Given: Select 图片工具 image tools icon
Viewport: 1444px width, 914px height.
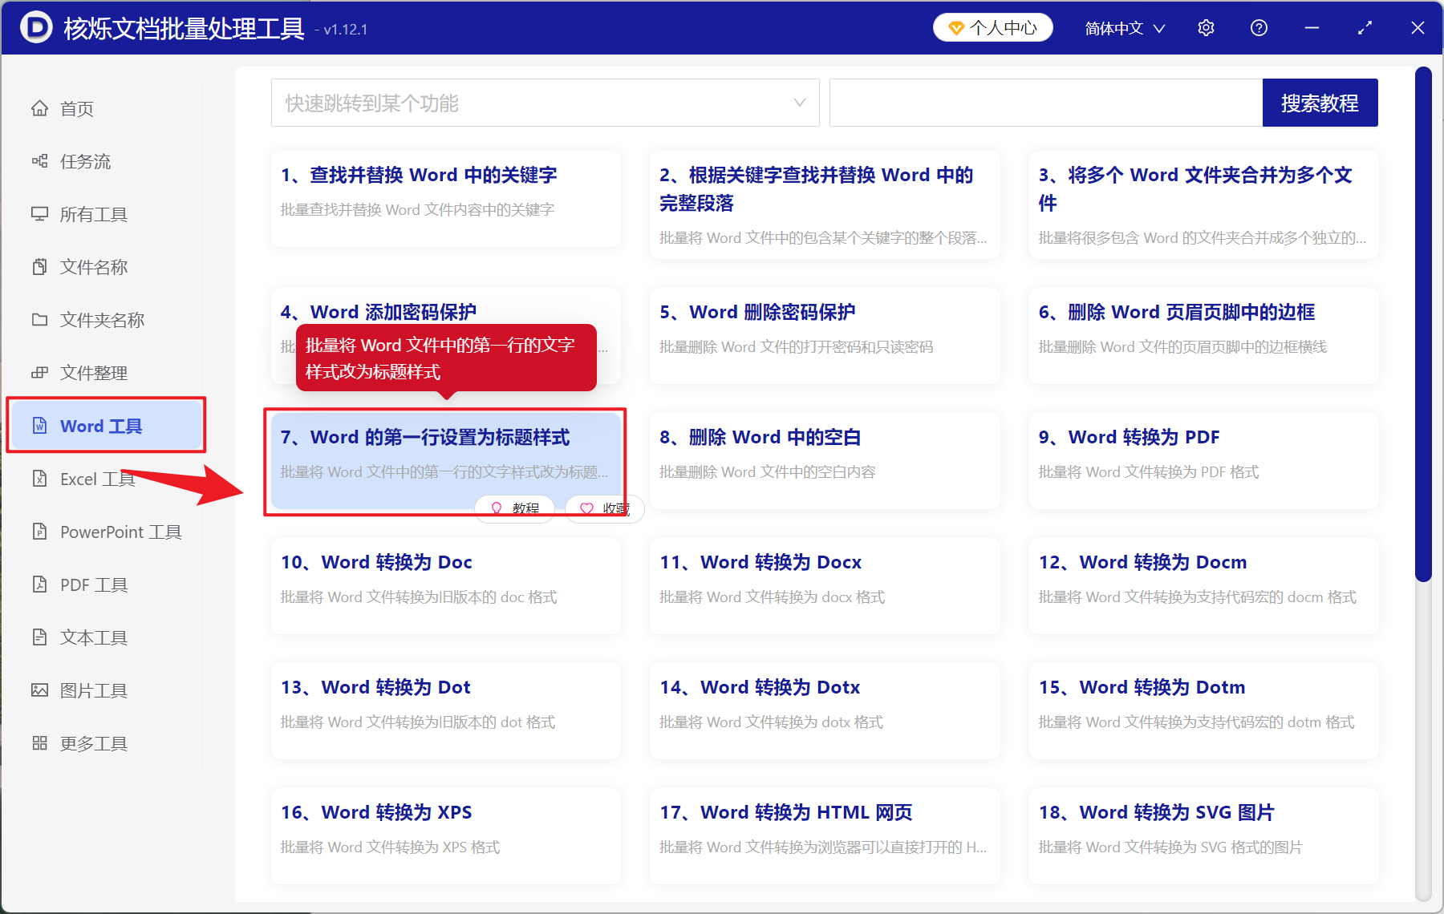Looking at the screenshot, I should pyautogui.click(x=95, y=690).
